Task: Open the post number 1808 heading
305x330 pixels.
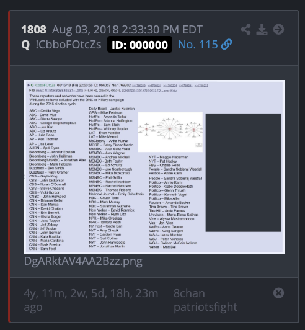Action: point(33,30)
